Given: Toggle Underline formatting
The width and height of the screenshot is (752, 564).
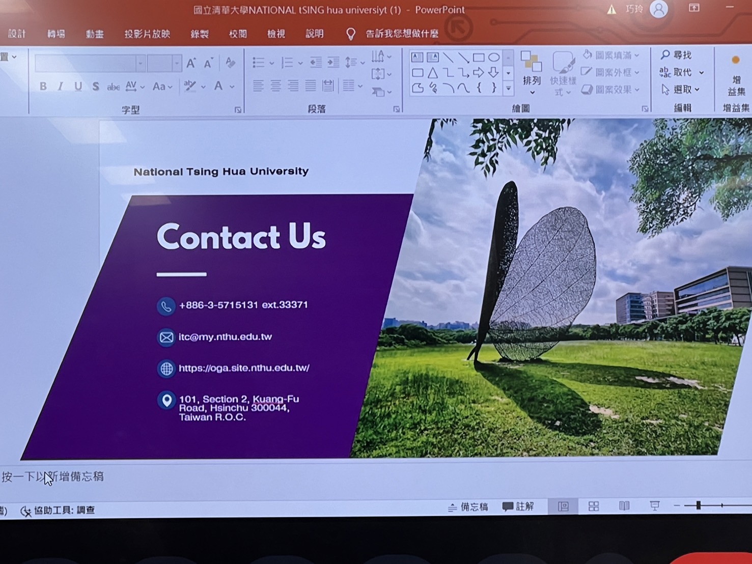Looking at the screenshot, I should 78,87.
